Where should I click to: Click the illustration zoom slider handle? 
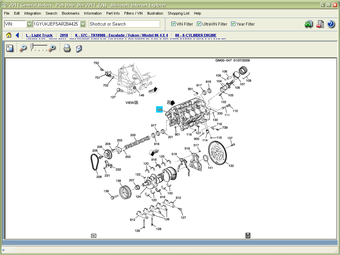pos(32,46)
